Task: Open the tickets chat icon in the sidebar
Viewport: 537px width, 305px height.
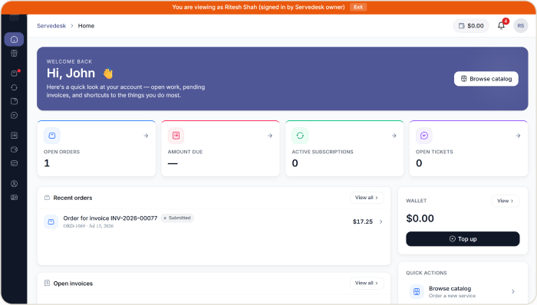Action: pos(14,115)
